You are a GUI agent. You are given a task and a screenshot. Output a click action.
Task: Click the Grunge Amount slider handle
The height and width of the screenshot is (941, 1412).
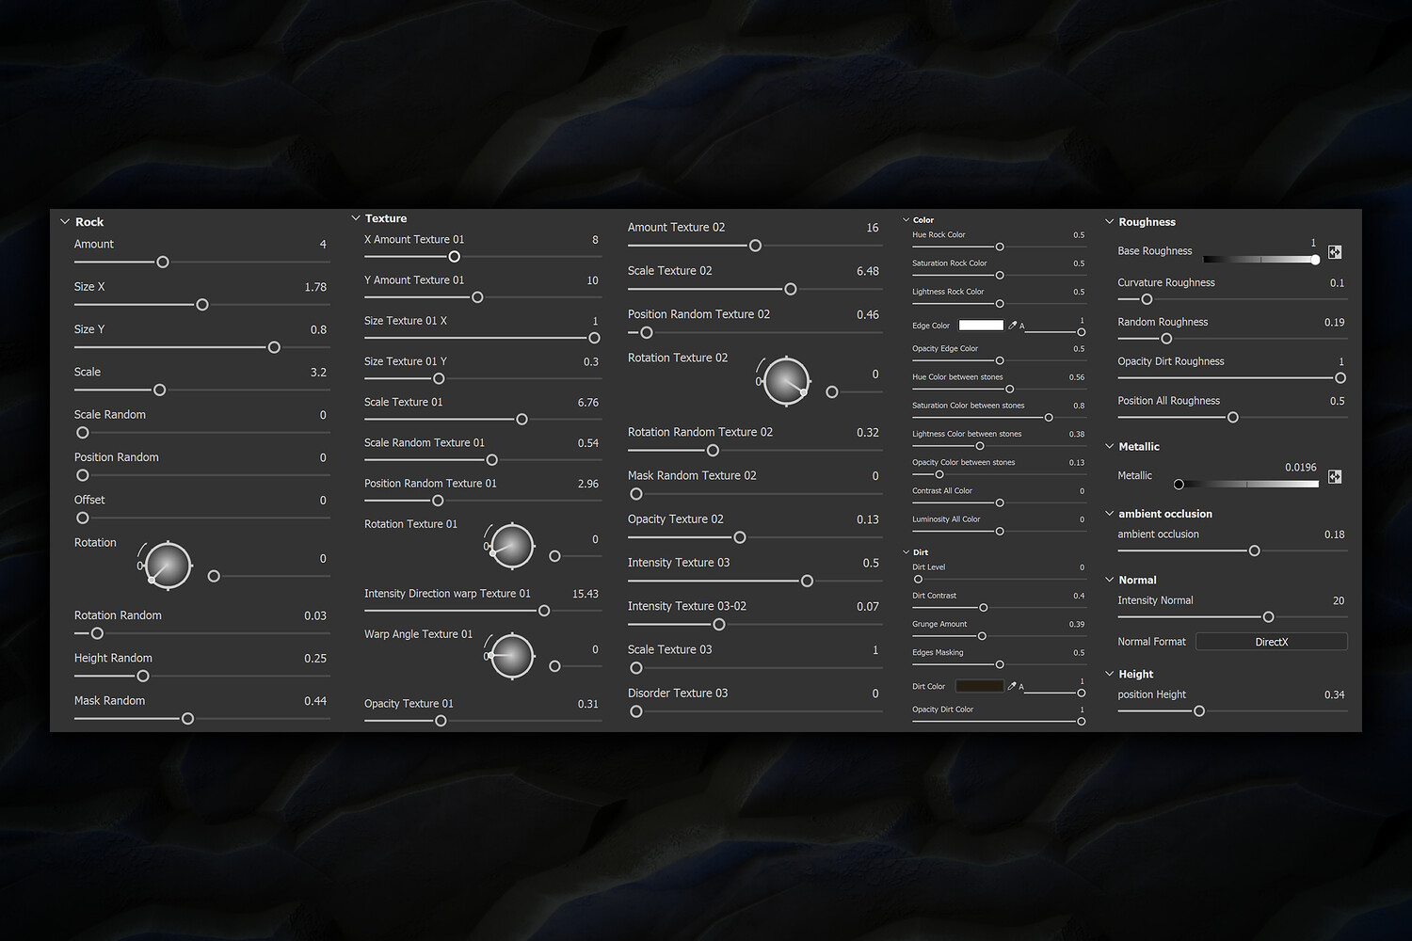coord(982,636)
